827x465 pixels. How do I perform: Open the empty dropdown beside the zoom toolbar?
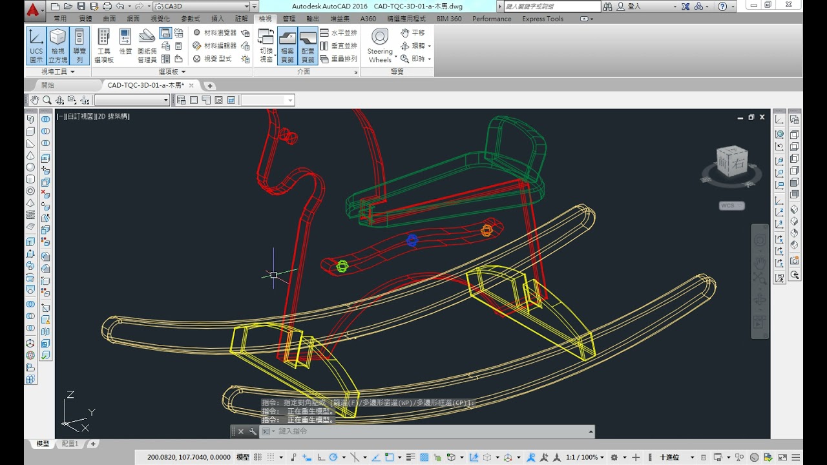pyautogui.click(x=132, y=100)
